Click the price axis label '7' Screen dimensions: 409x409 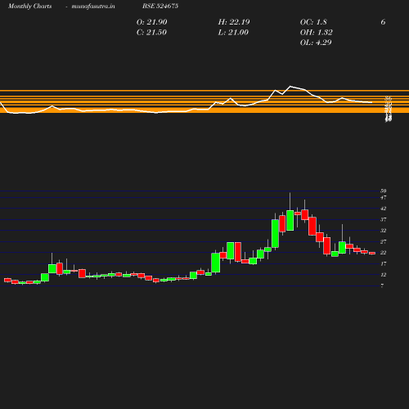click(x=382, y=285)
